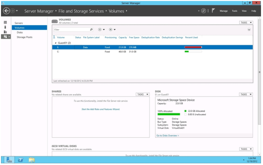The height and width of the screenshot is (165, 263).
Task: Click the red percent used bar for E:
Action: (193, 47)
